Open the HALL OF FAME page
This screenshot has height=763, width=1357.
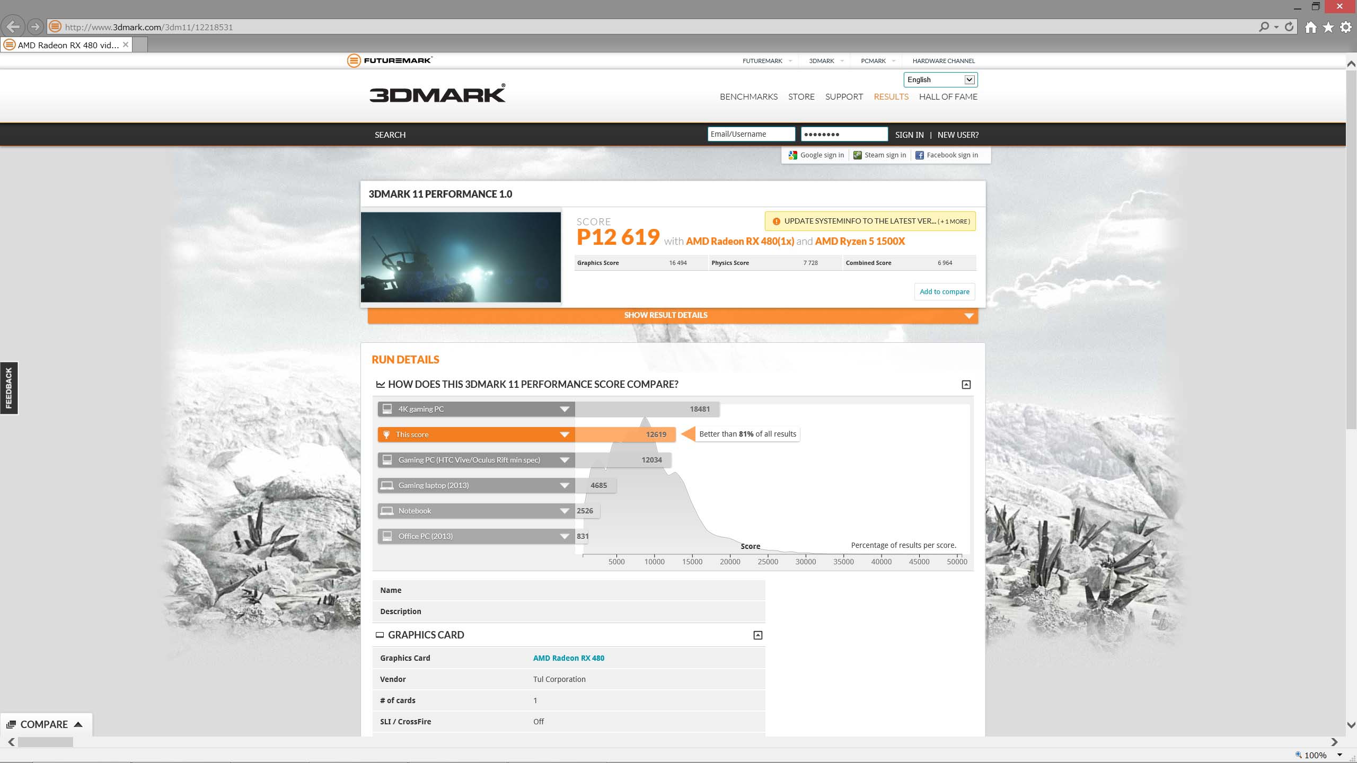point(948,97)
